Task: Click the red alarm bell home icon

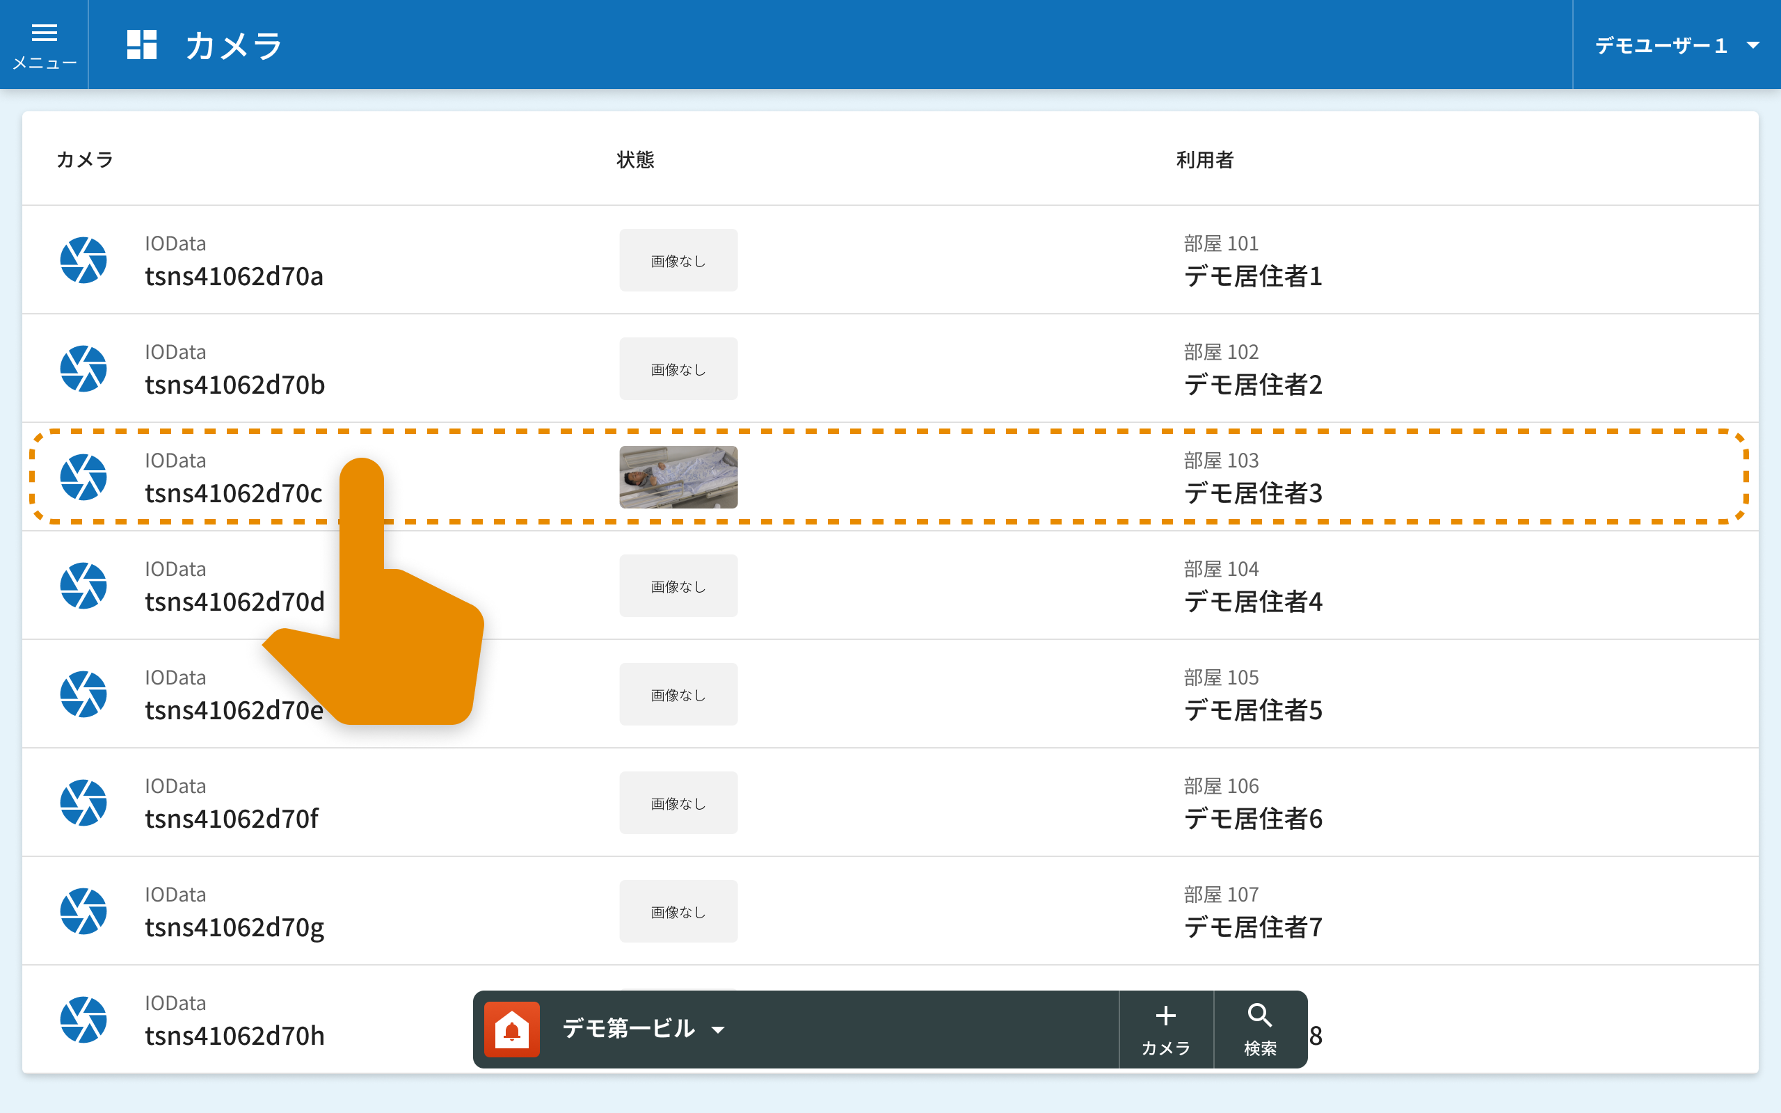Action: coord(512,1029)
